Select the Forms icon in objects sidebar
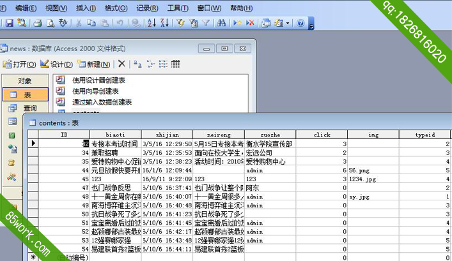 tap(12, 121)
